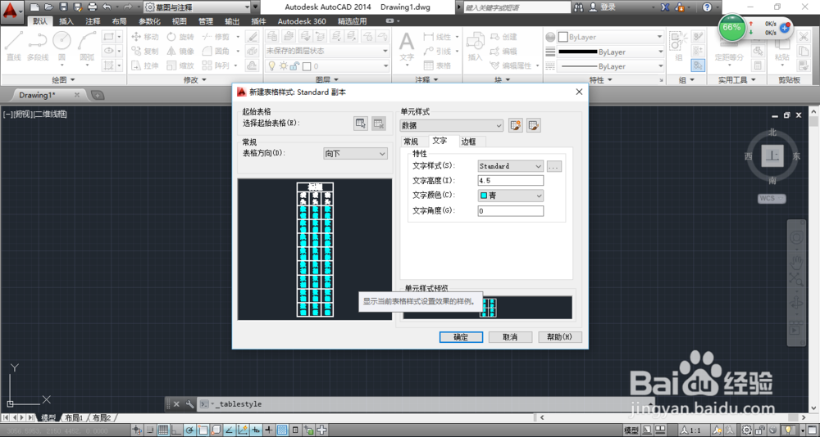The image size is (820, 437).
Task: Toggle dynamic input in status bar
Action: (x=256, y=430)
